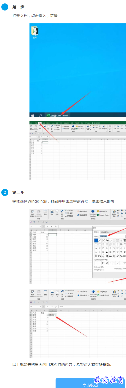Open 工作簿1.xlsx - Excel from the taskbar

pyautogui.click(x=57, y=115)
